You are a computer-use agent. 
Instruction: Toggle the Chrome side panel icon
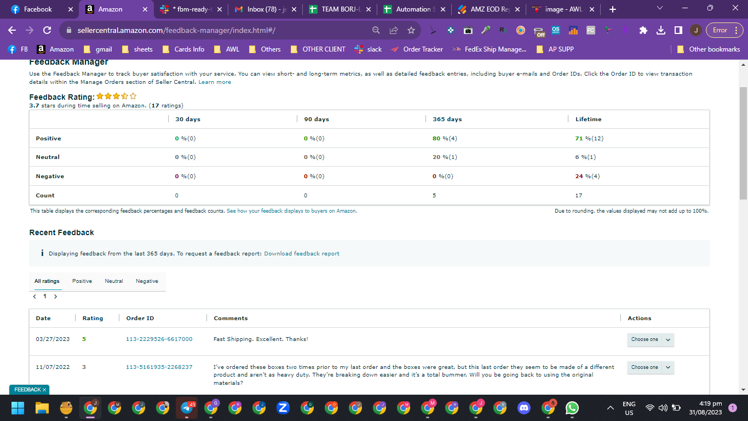point(678,30)
